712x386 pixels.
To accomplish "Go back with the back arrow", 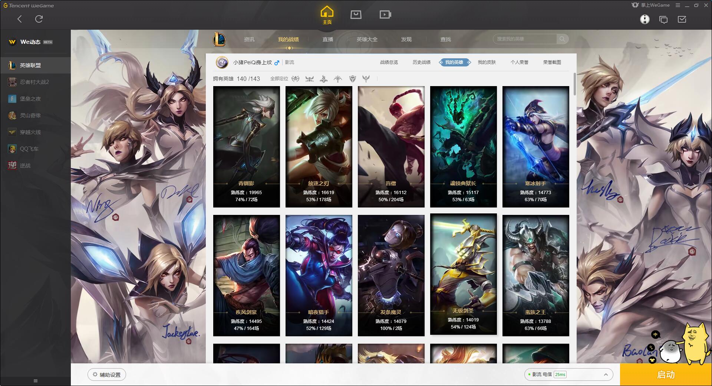I will click(20, 19).
